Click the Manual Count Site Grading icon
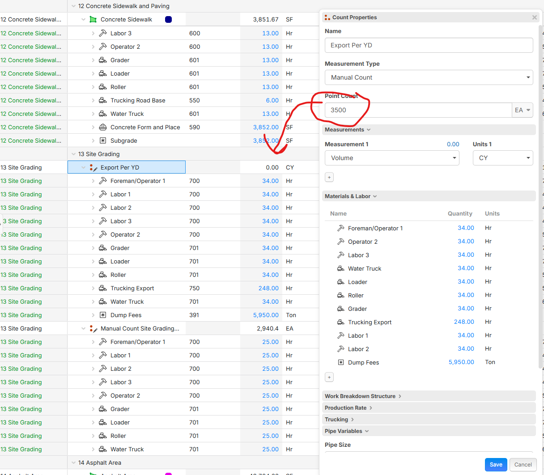The width and height of the screenshot is (544, 475). coord(93,329)
